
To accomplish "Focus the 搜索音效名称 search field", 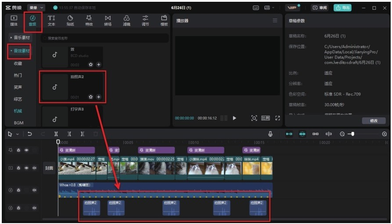I will click(105, 38).
